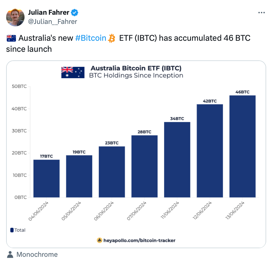
Task: Open the tweet options via the three-dot icon
Action: (262, 13)
